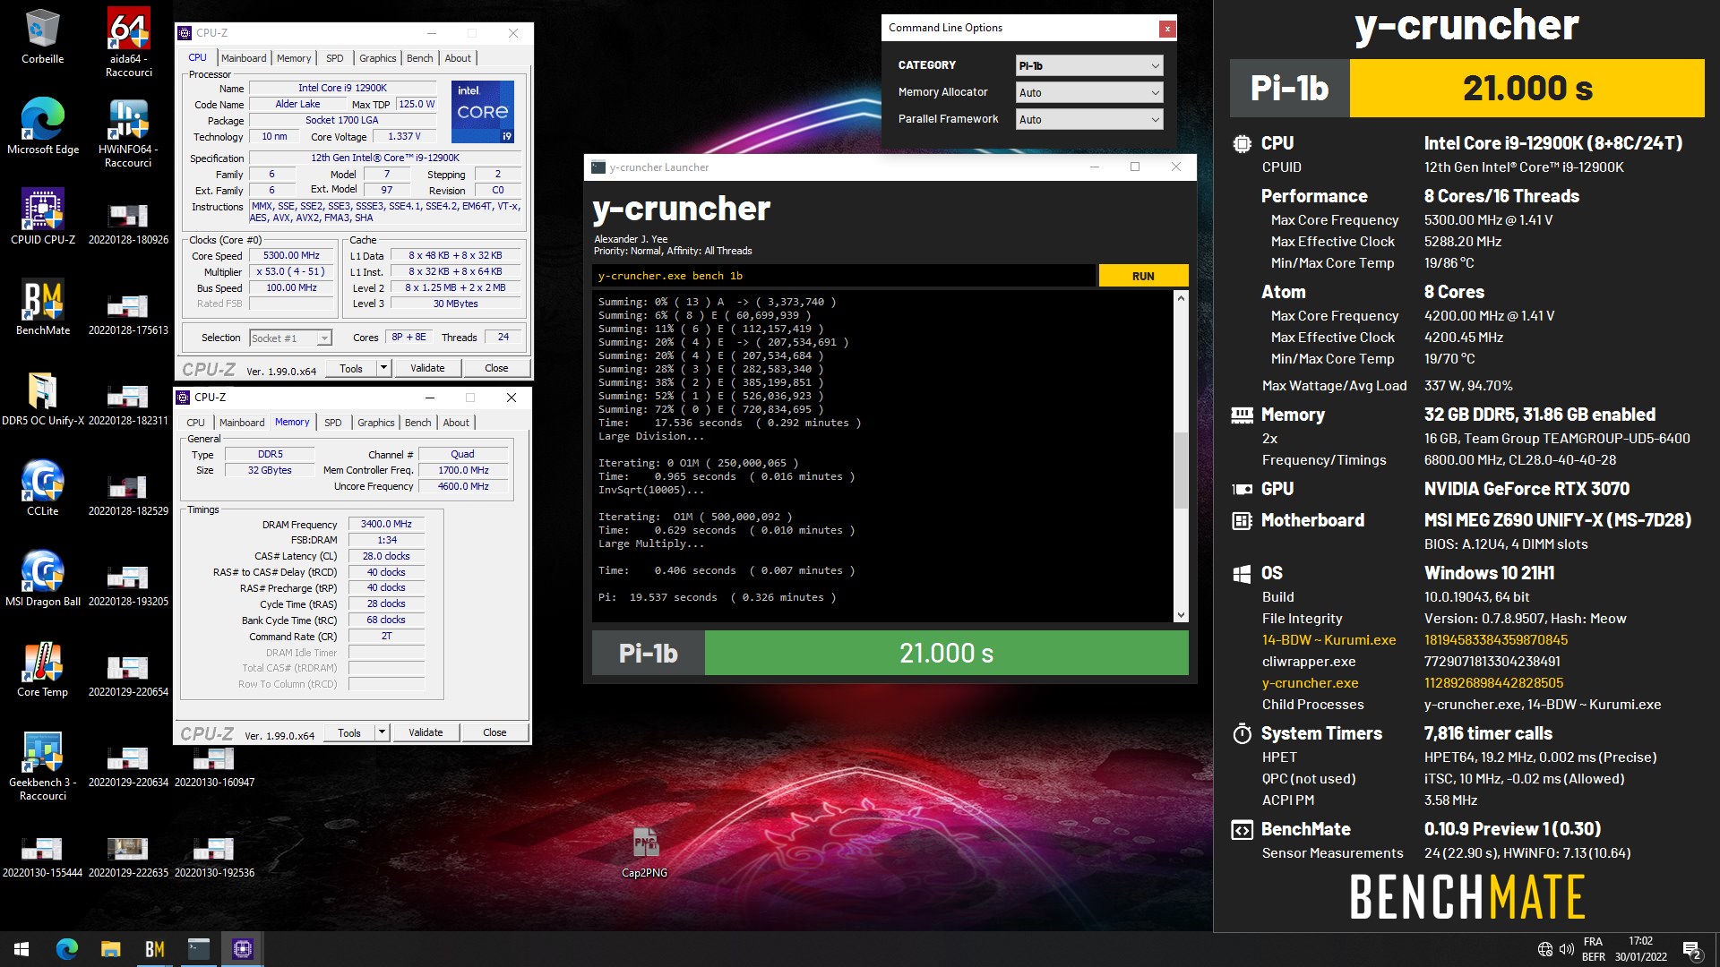Close Command Line Options window
The width and height of the screenshot is (1720, 967).
click(x=1166, y=29)
